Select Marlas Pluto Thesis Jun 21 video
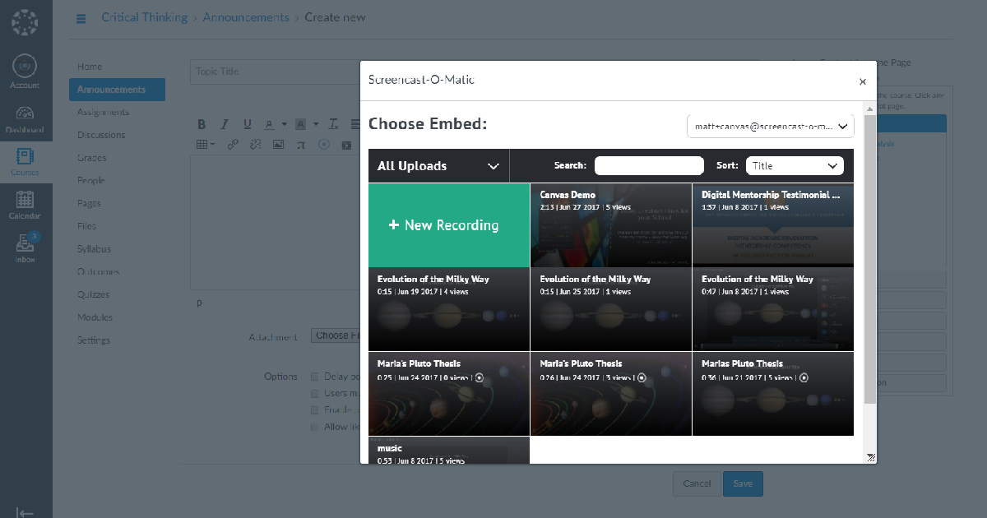This screenshot has height=518, width=987. tap(773, 394)
